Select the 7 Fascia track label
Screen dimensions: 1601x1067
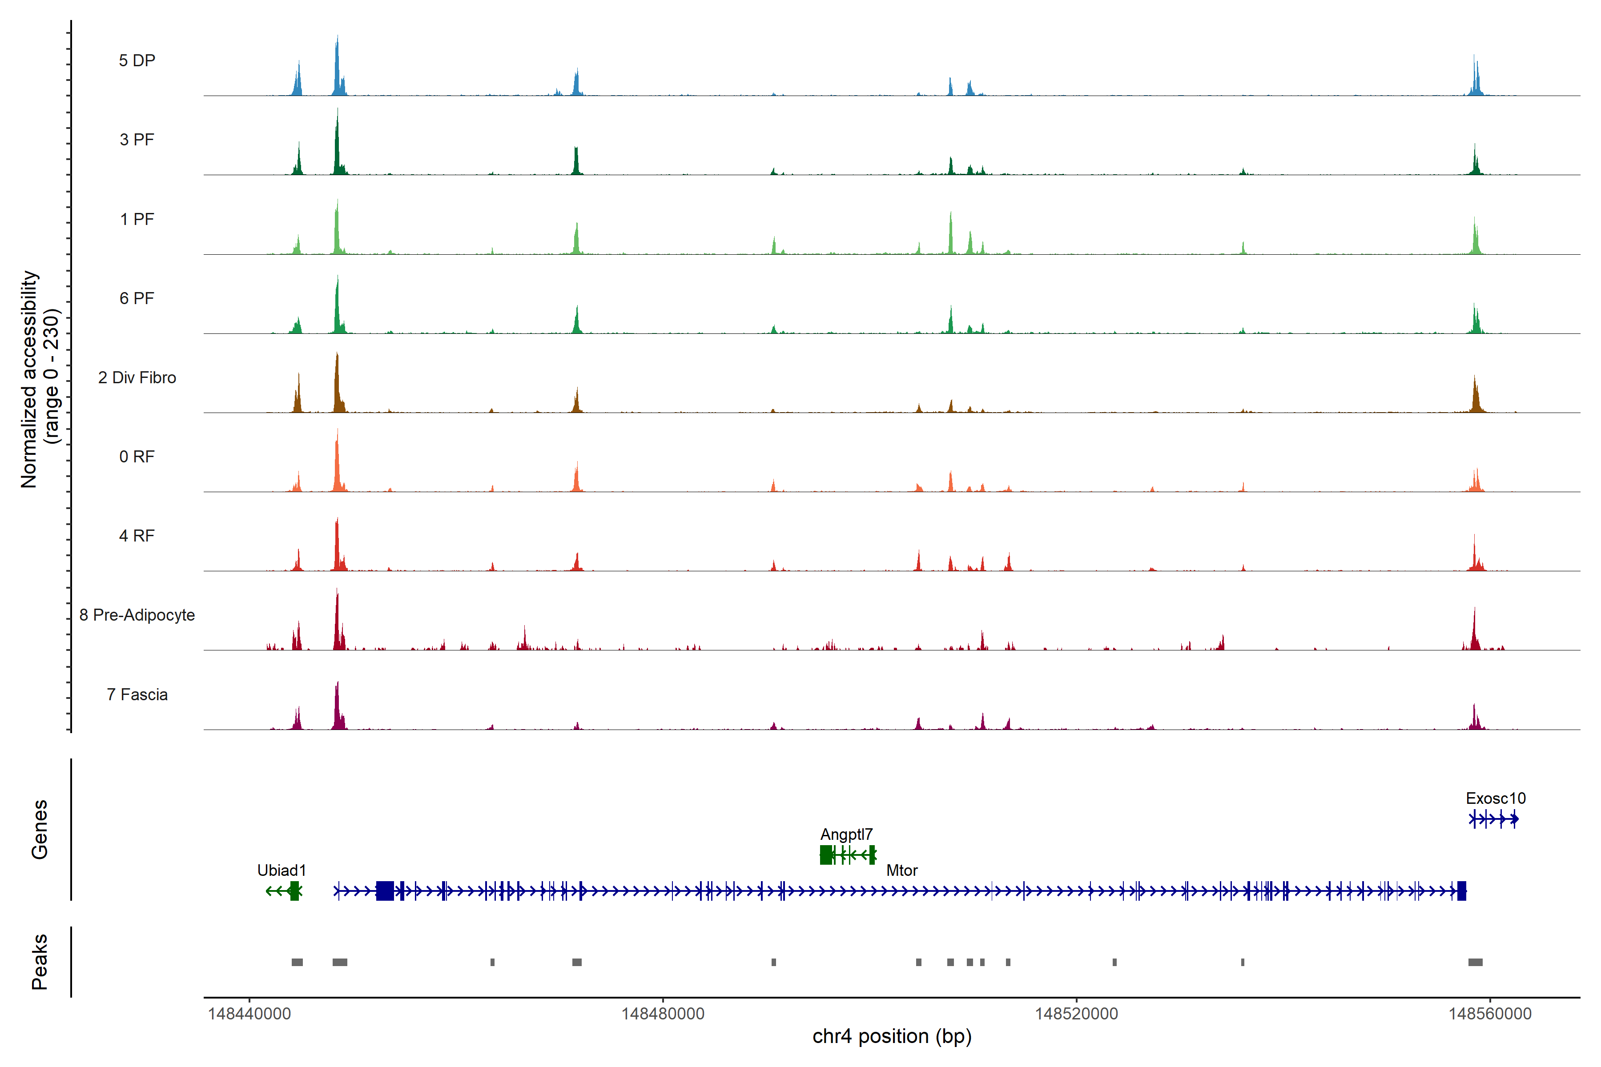pos(137,694)
